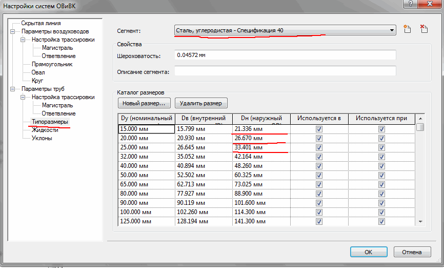
Task: Toggle Используется при checkbox for 65.000 мм
Action: click(x=381, y=184)
